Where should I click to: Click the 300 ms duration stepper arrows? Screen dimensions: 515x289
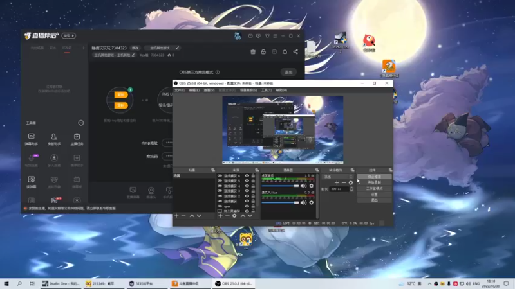(351, 189)
